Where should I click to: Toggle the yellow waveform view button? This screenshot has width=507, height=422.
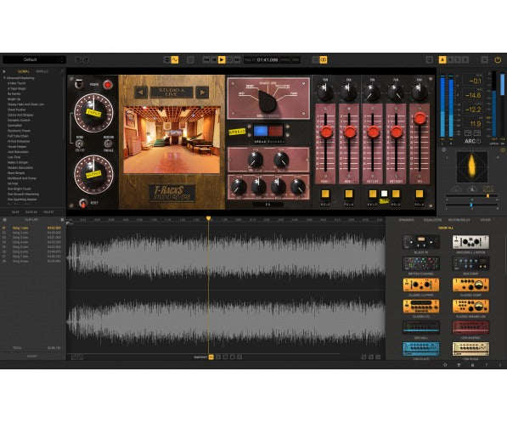[175, 59]
